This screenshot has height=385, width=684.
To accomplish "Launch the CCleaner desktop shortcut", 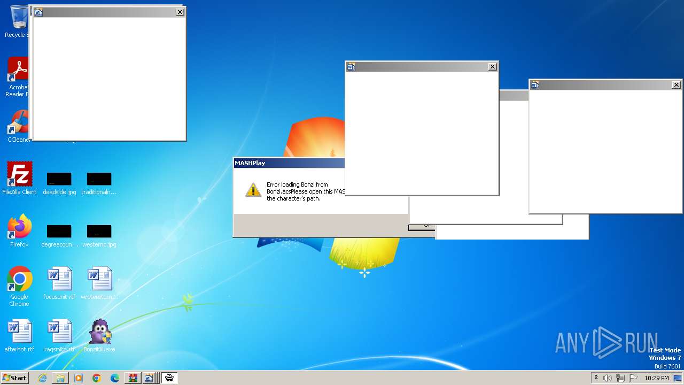I will (17, 126).
